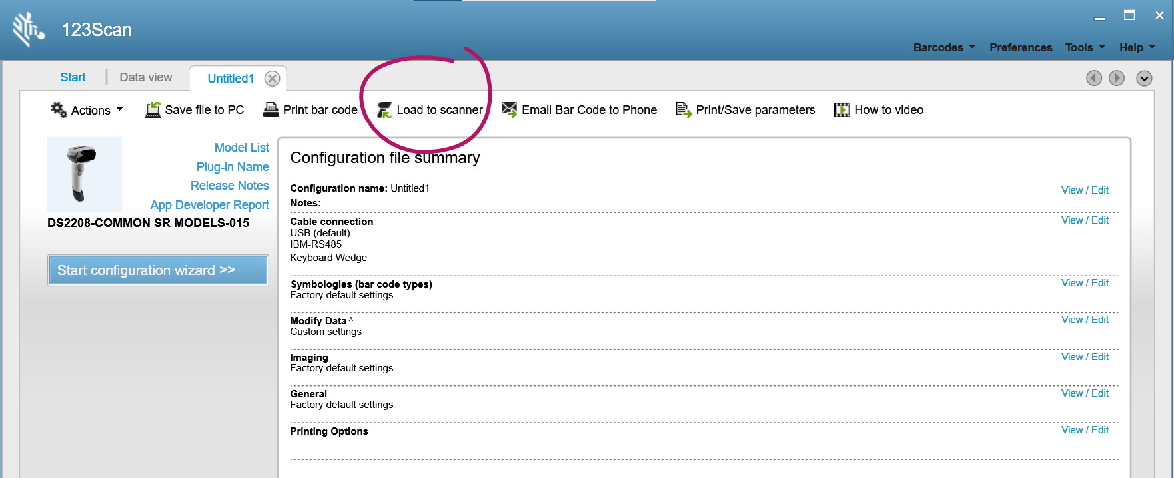Open the Barcodes menu
This screenshot has width=1174, height=478.
(944, 47)
